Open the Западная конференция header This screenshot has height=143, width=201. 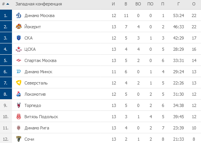tap(39, 4)
